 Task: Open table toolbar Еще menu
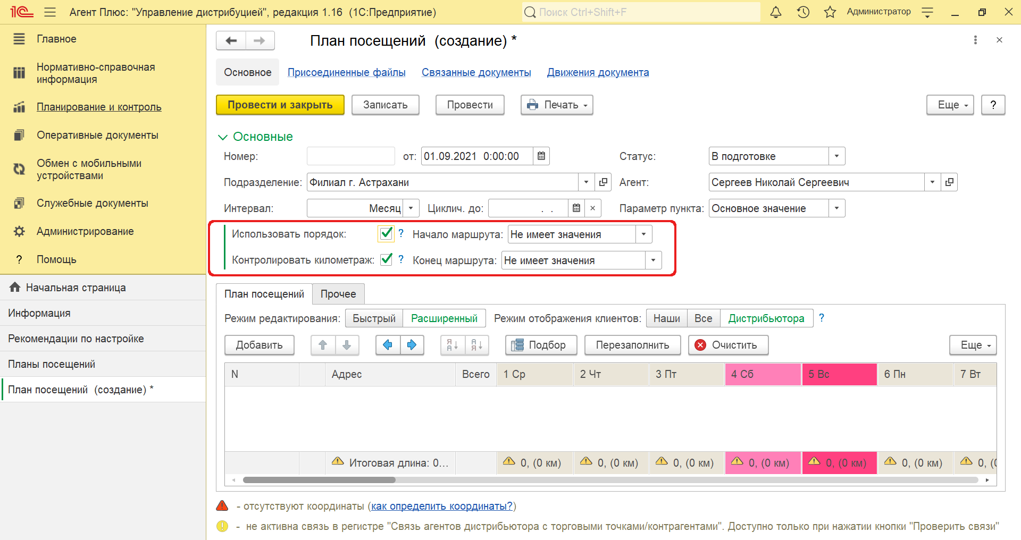(973, 345)
